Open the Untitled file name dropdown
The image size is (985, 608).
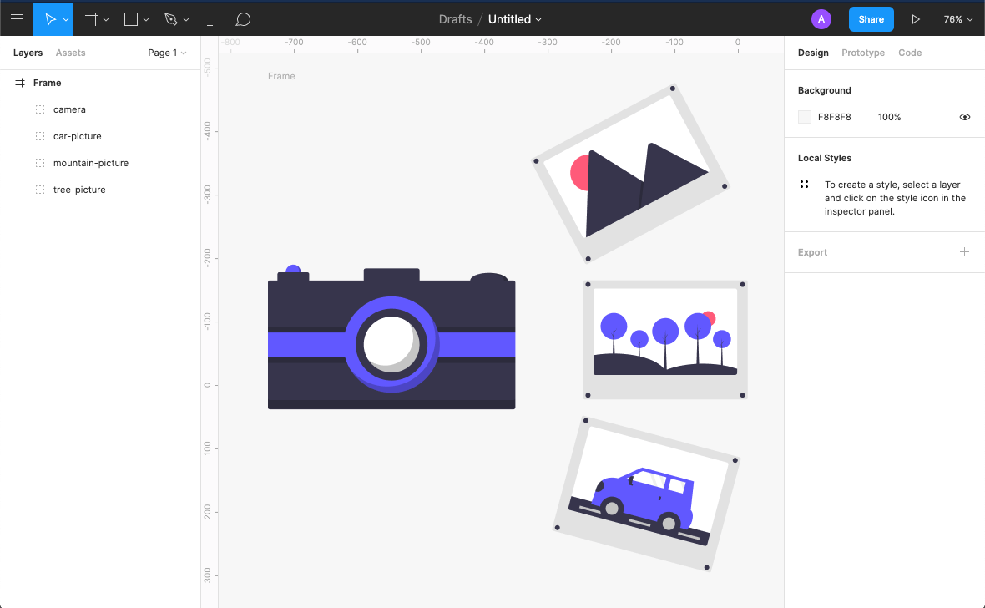click(515, 19)
